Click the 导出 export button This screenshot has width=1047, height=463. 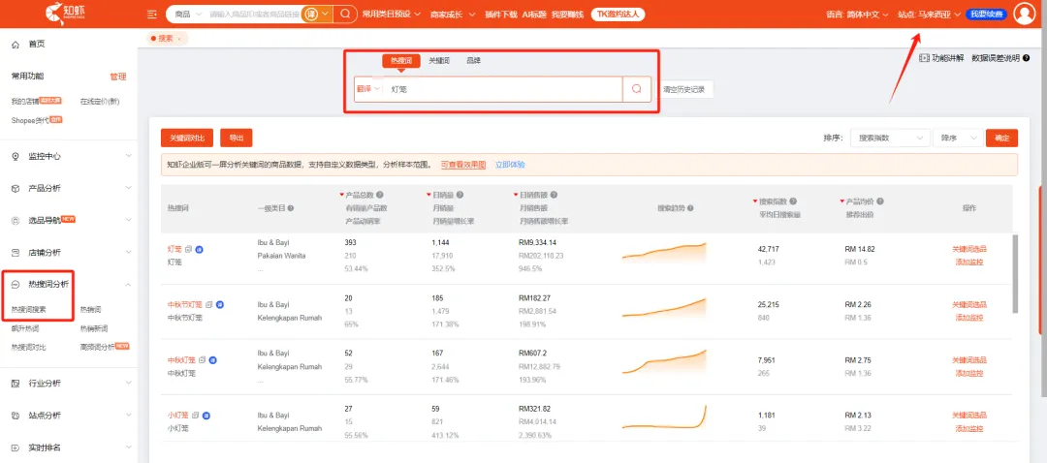[x=237, y=139]
